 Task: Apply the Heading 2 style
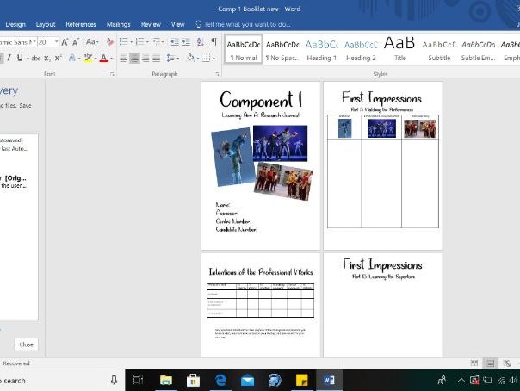(361, 49)
